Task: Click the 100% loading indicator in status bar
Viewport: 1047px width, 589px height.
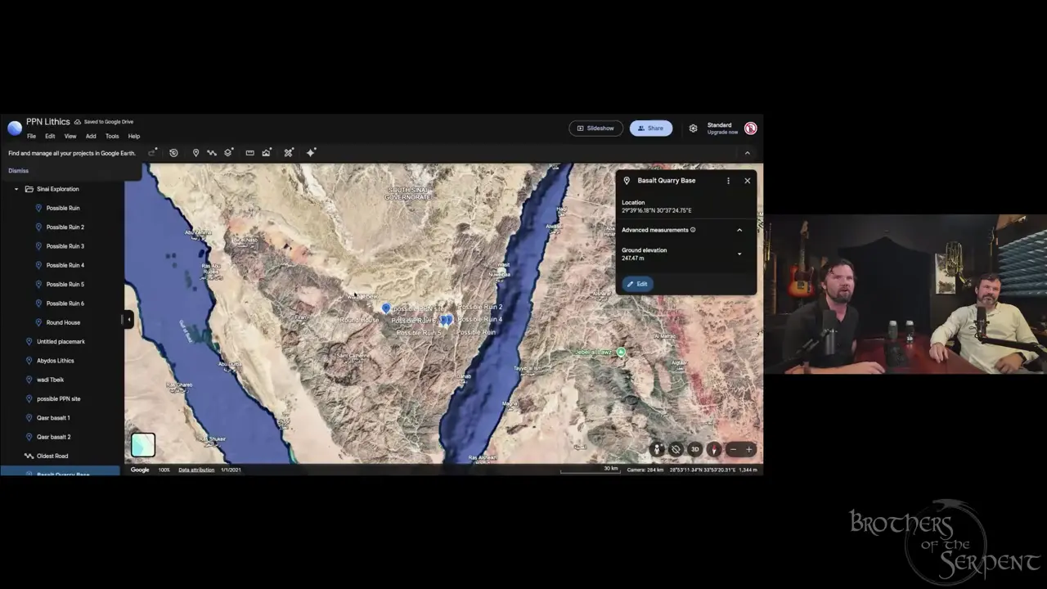Action: [x=164, y=470]
